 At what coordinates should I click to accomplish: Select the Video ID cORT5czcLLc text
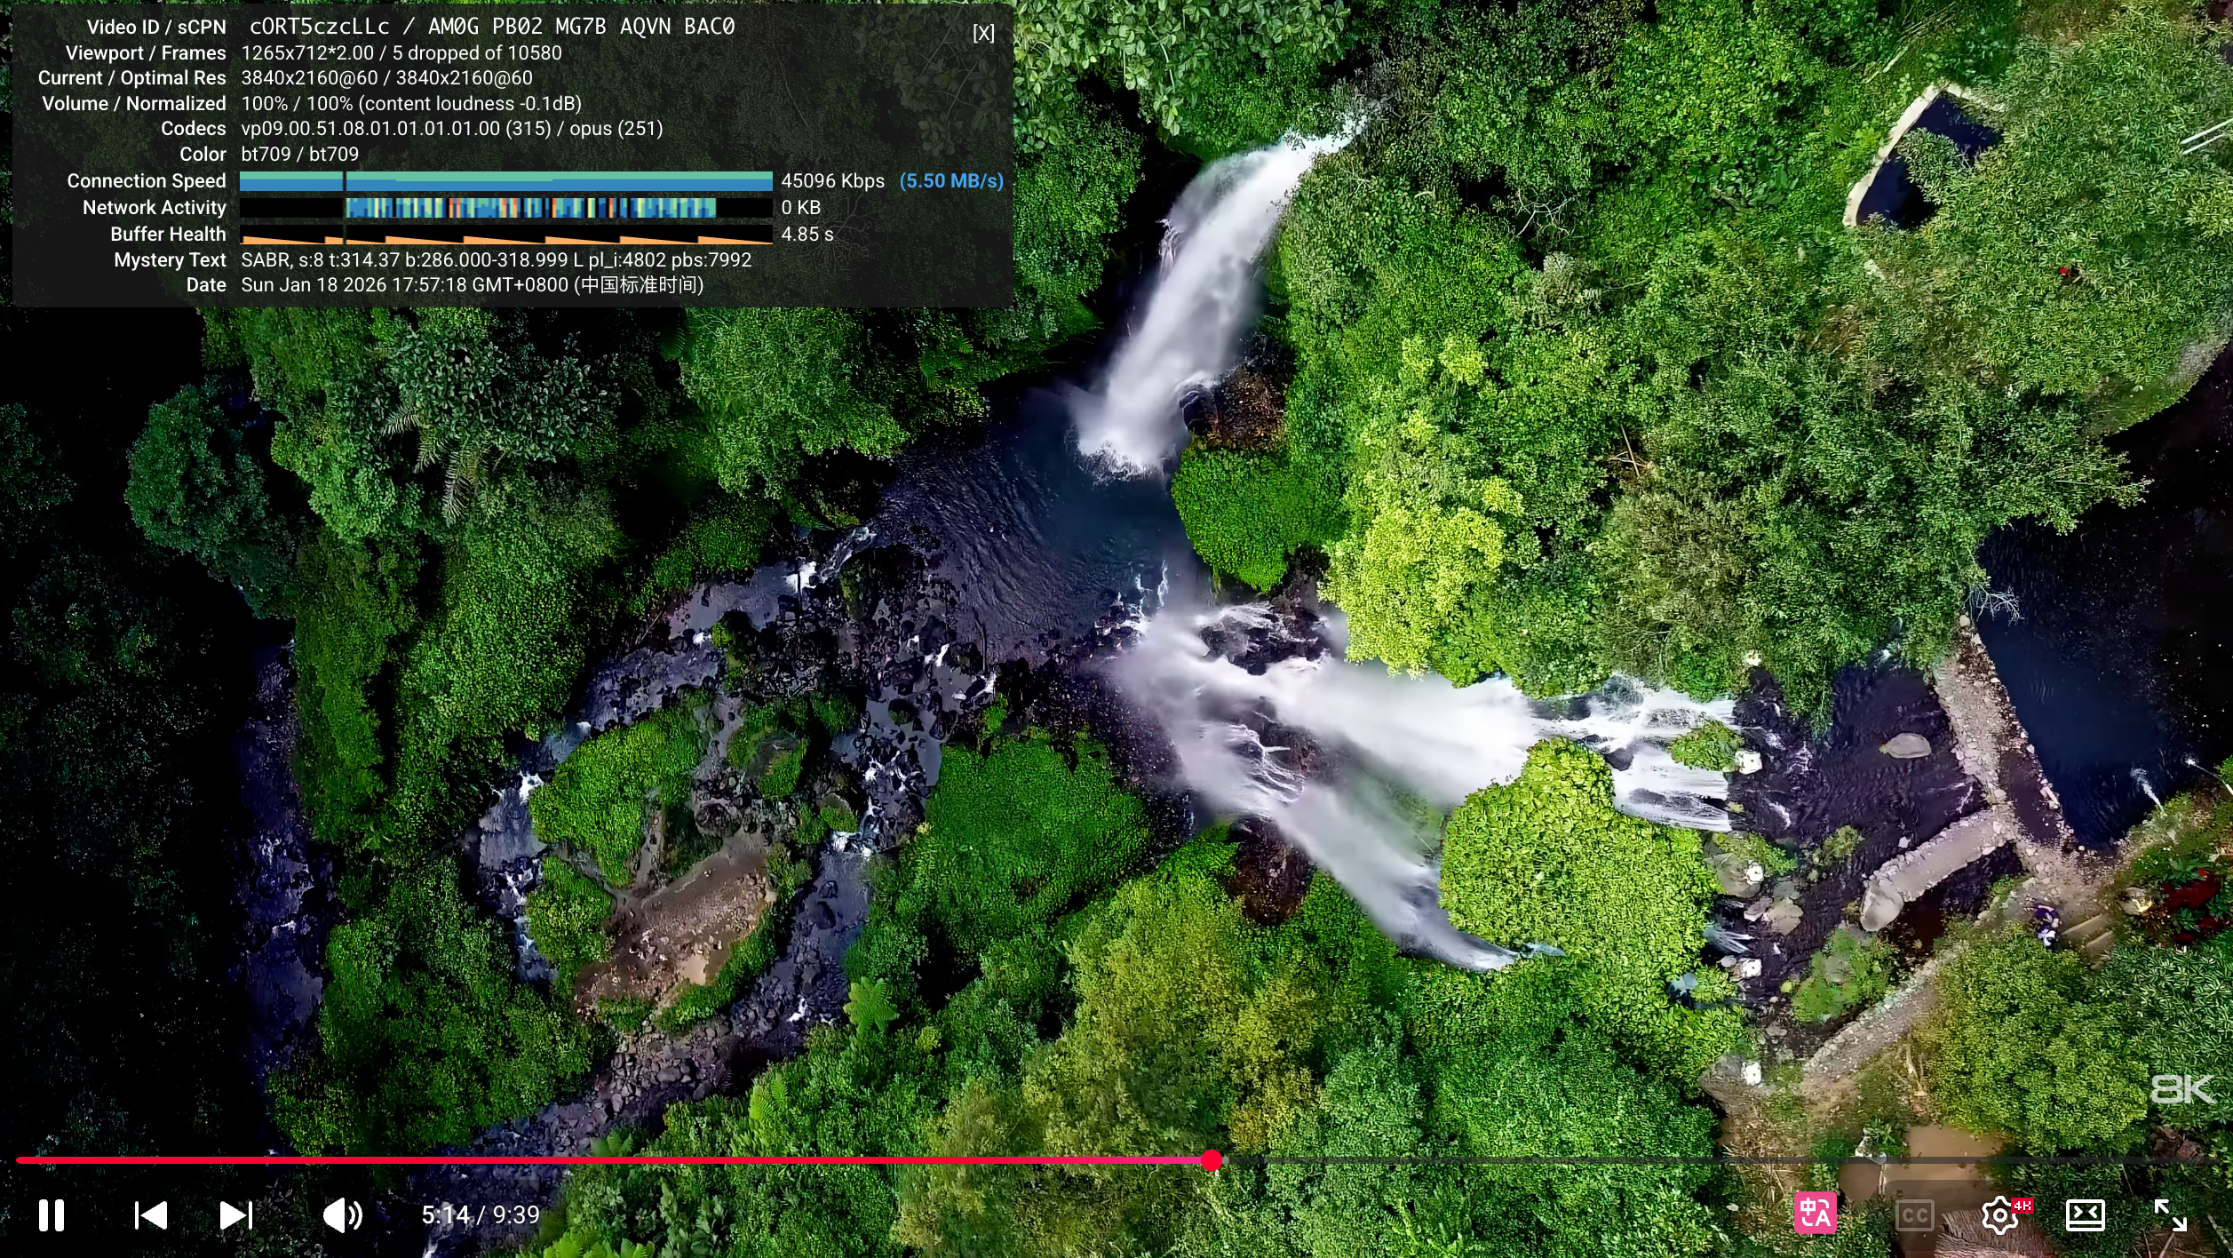[x=320, y=27]
